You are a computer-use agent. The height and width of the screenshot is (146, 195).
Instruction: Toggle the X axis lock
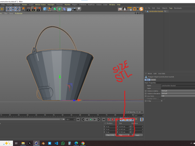click(8, 9)
